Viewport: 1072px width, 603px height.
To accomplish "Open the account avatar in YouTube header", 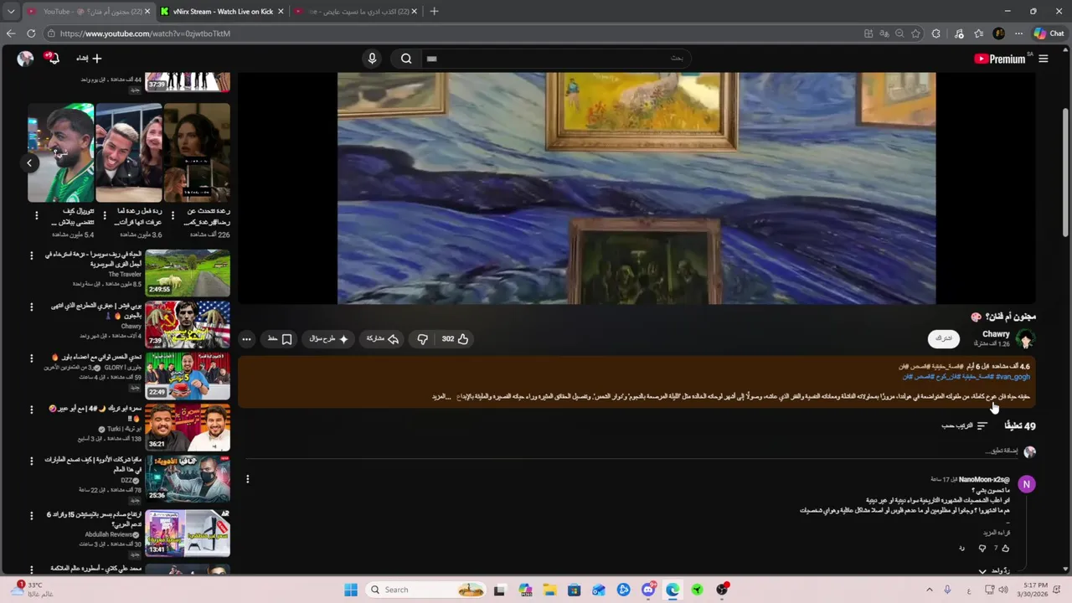I will pyautogui.click(x=25, y=59).
